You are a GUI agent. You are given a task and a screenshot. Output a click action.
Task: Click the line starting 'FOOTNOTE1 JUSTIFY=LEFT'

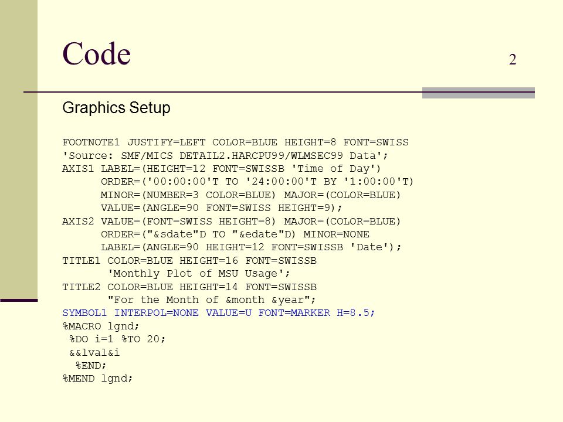click(x=235, y=142)
